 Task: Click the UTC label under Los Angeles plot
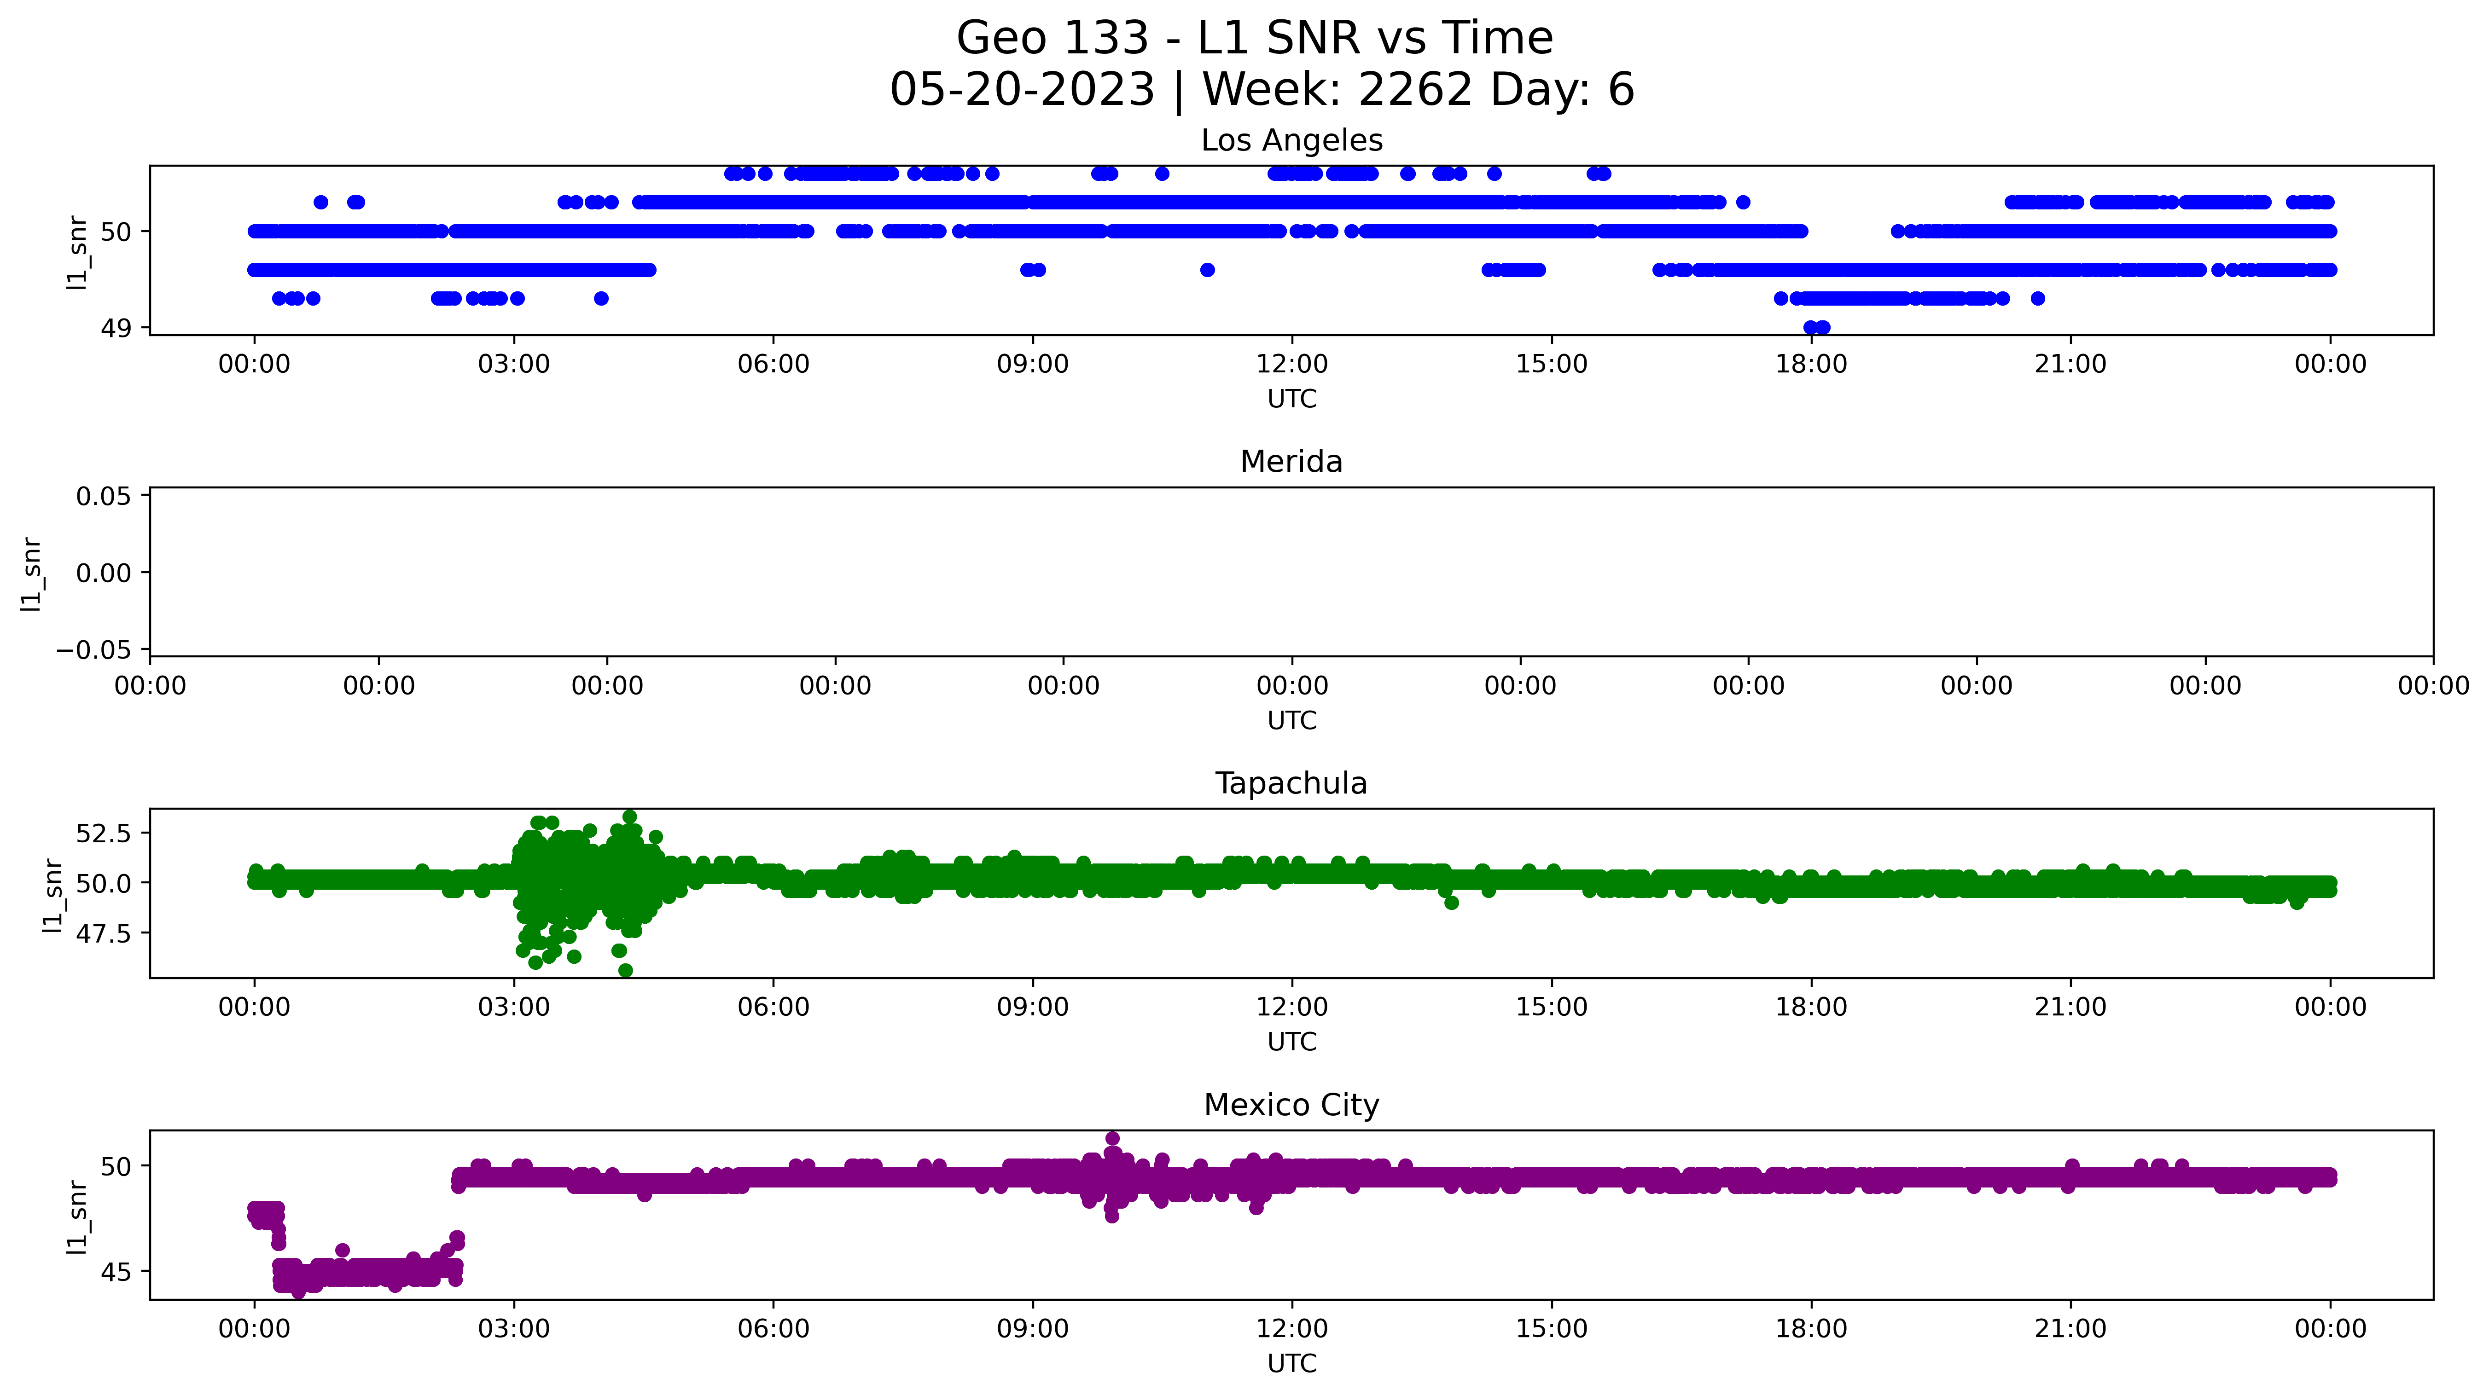tap(1292, 399)
